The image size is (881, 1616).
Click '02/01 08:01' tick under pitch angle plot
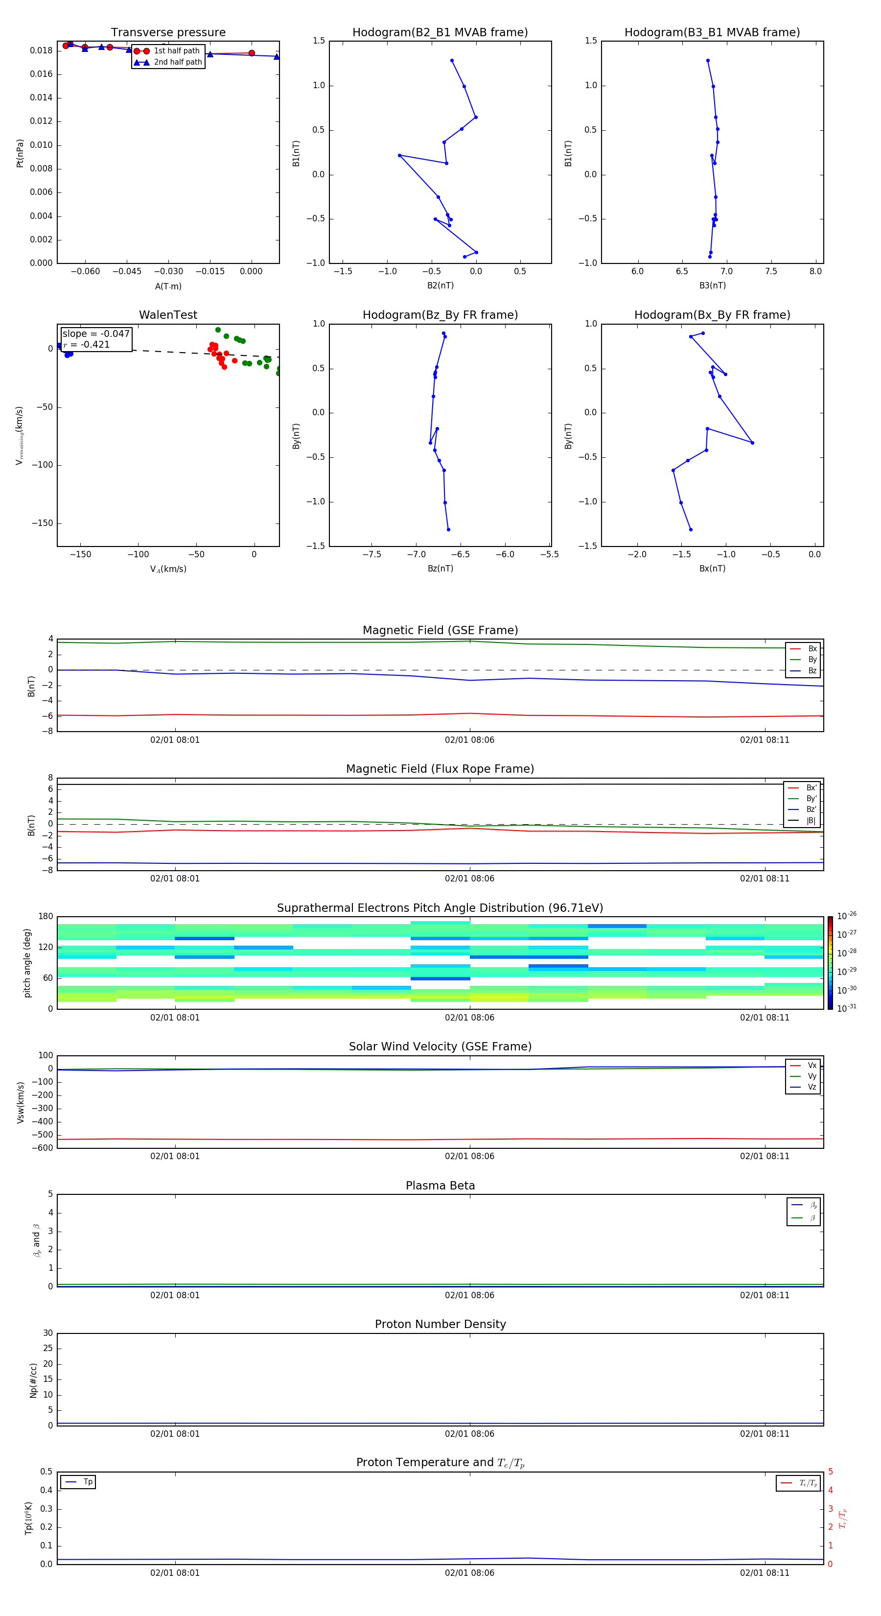tap(175, 1018)
